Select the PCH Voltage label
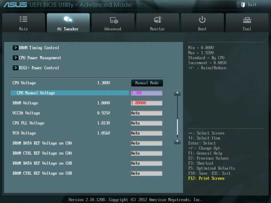 24,133
